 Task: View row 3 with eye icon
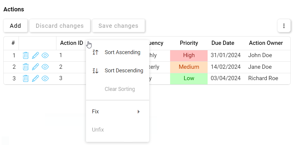click(45, 79)
